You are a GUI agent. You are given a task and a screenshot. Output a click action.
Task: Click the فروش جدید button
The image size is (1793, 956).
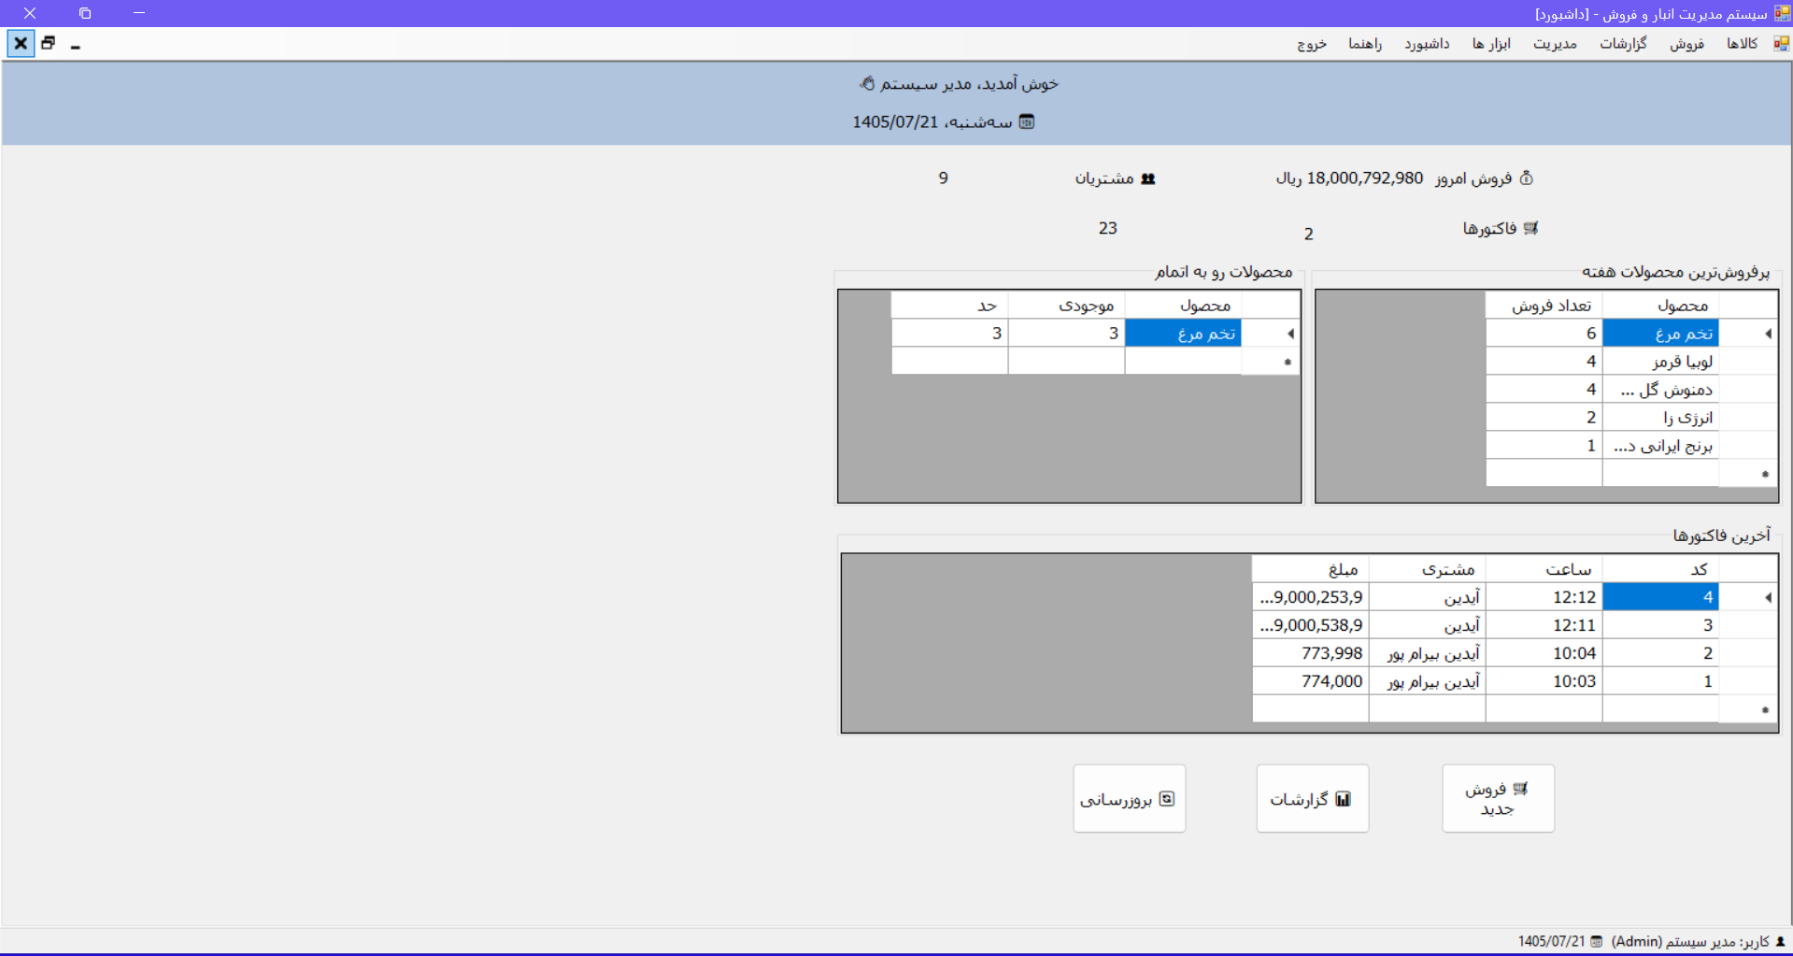click(x=1498, y=798)
